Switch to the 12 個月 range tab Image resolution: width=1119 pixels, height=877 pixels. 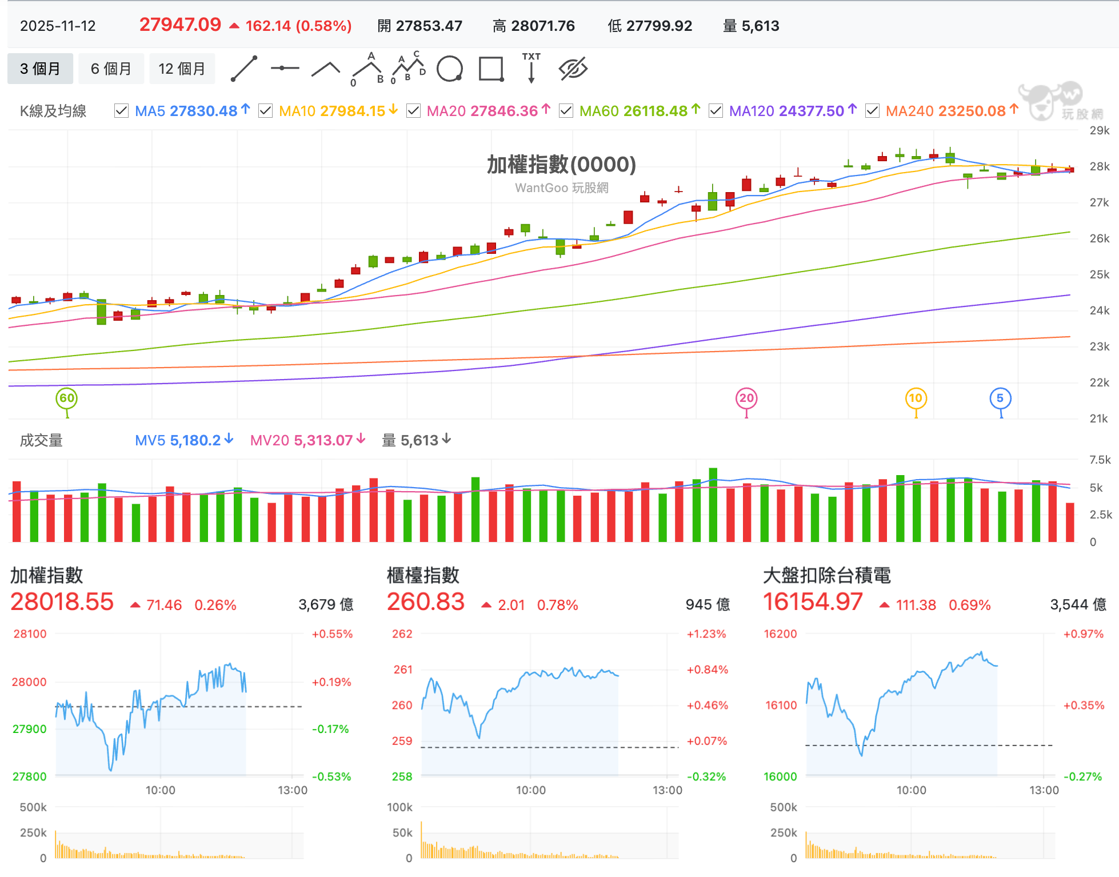pyautogui.click(x=182, y=69)
